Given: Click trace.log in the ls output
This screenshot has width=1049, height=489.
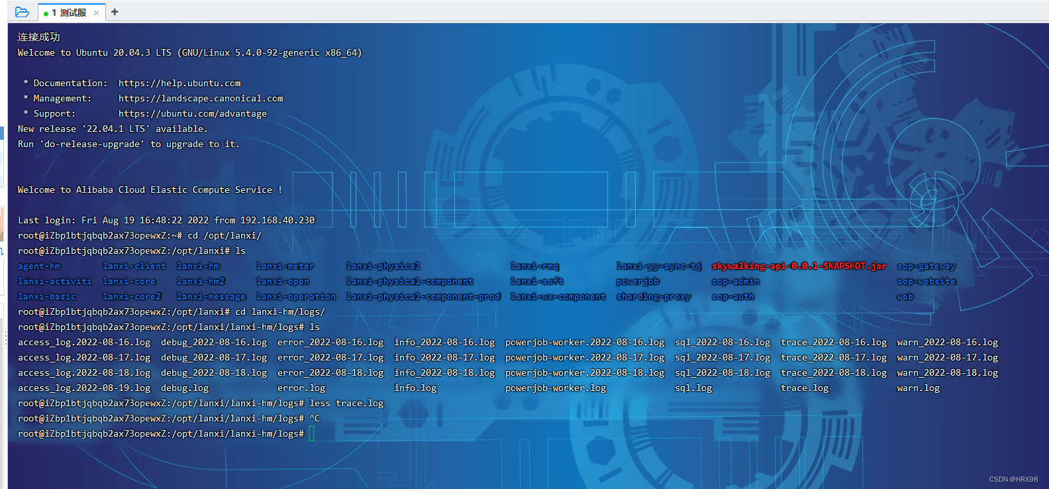Looking at the screenshot, I should pyautogui.click(x=805, y=388).
